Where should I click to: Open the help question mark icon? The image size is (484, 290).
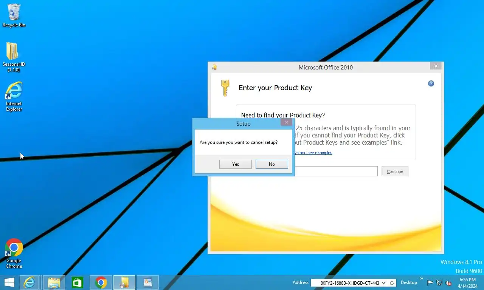coord(431,83)
